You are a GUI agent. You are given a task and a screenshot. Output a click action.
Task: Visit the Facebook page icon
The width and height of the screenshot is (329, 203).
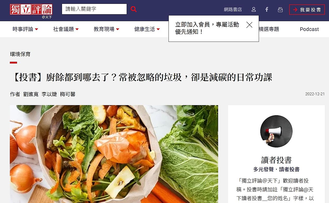267,10
